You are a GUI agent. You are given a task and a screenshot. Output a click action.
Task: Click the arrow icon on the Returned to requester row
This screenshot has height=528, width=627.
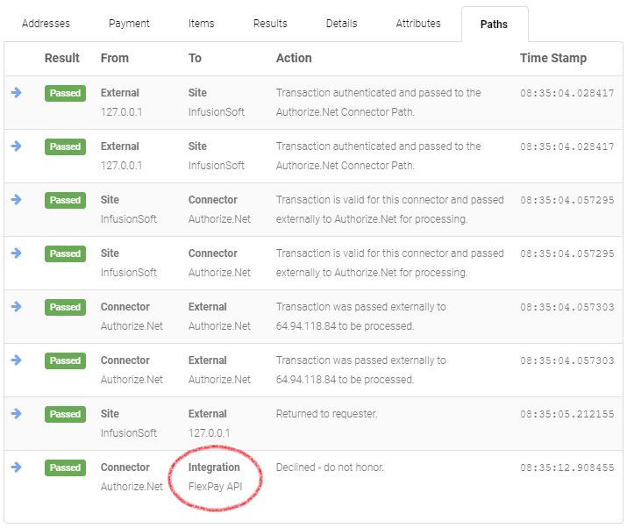tap(17, 413)
